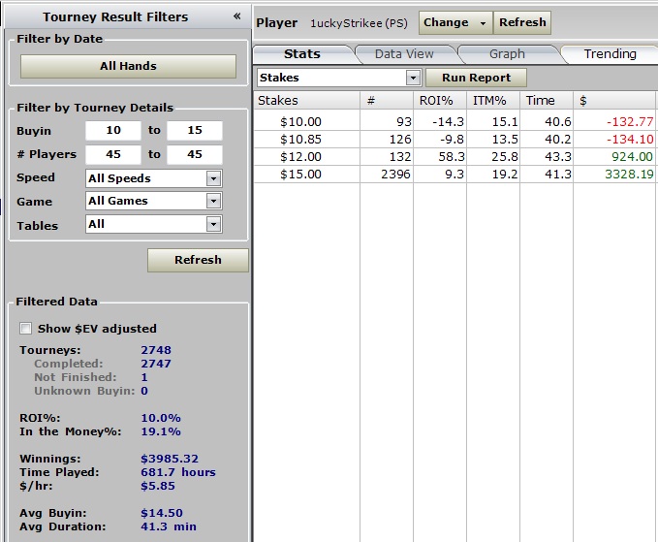Image resolution: width=658 pixels, height=542 pixels.
Task: Switch to the Trending tab
Action: pos(611,54)
